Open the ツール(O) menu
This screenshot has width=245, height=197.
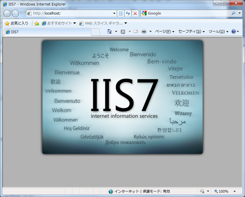point(219,31)
